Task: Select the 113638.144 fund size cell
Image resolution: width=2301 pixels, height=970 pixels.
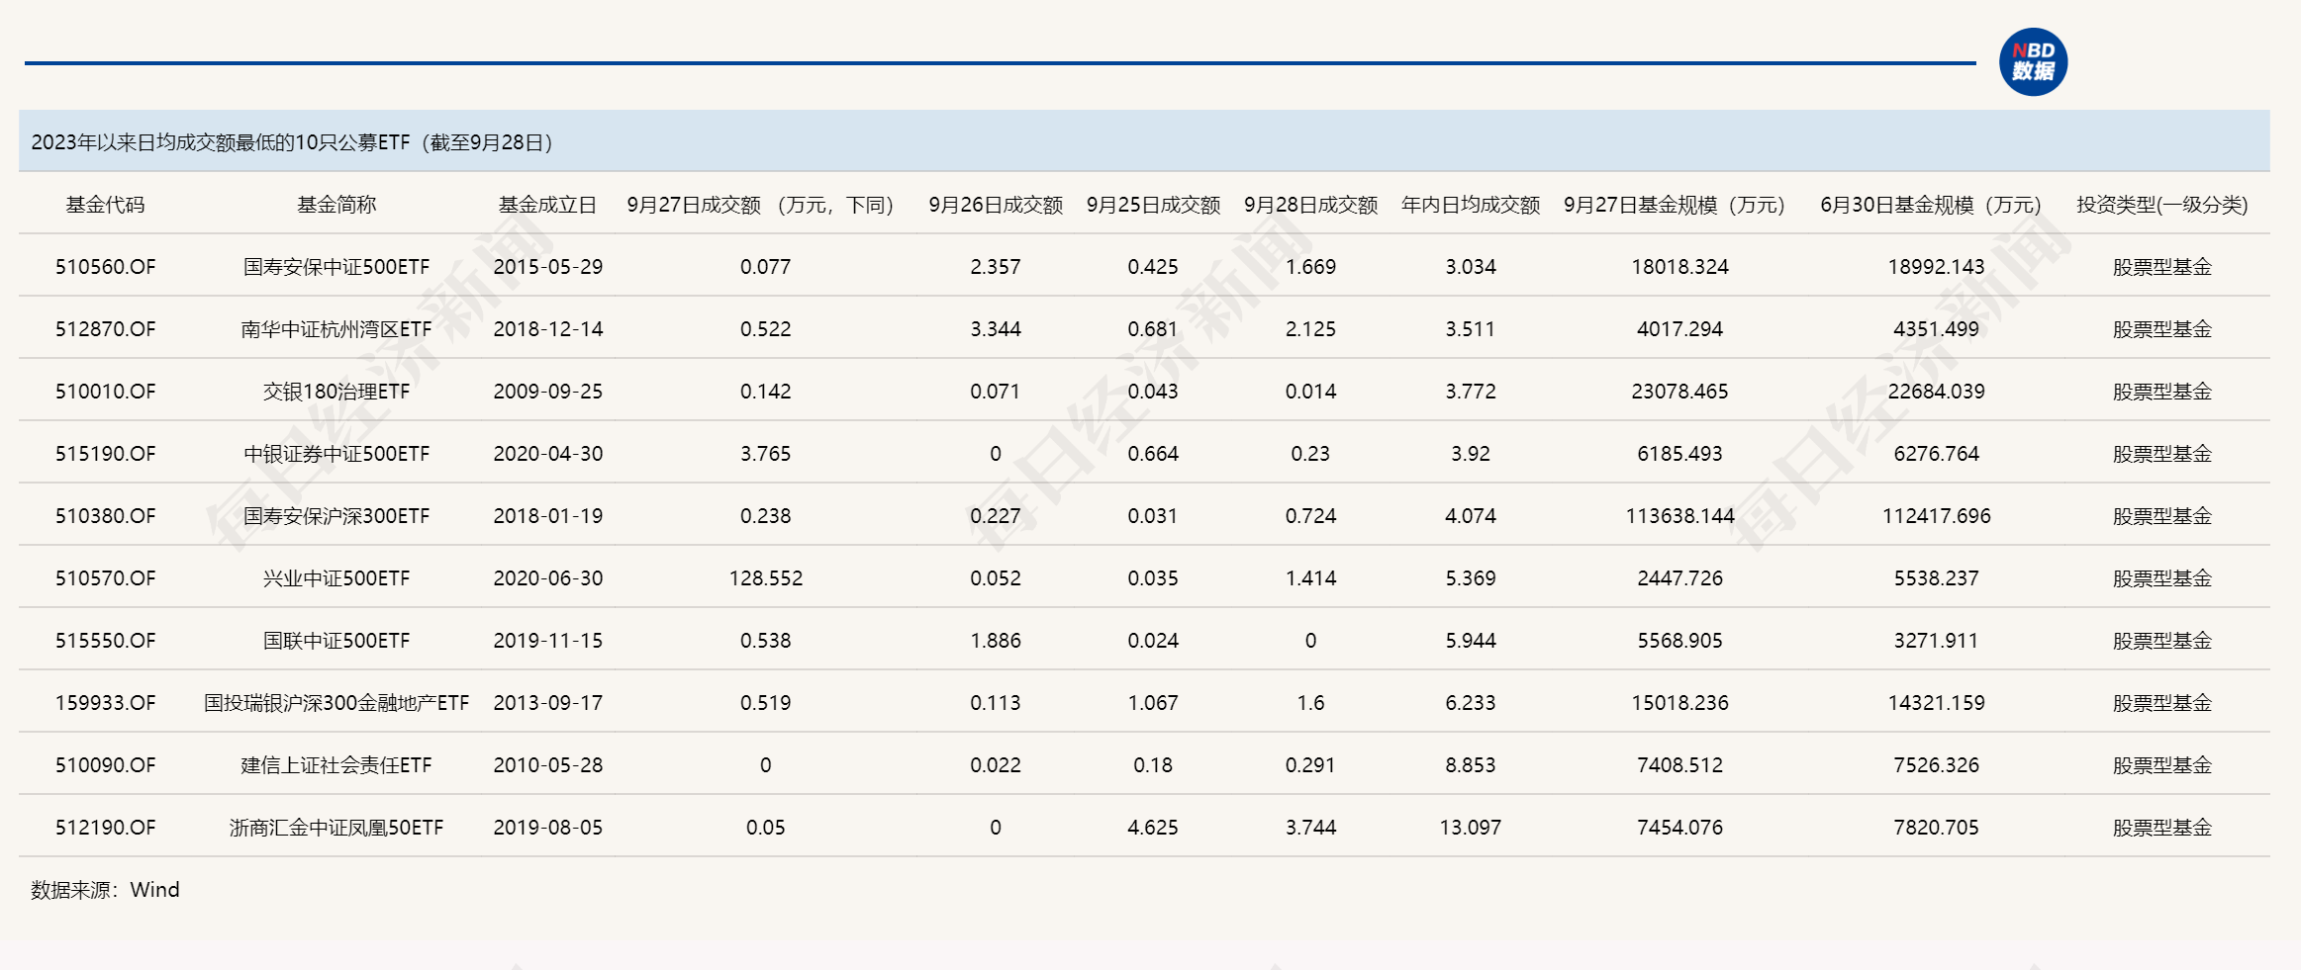Action: point(1679,516)
